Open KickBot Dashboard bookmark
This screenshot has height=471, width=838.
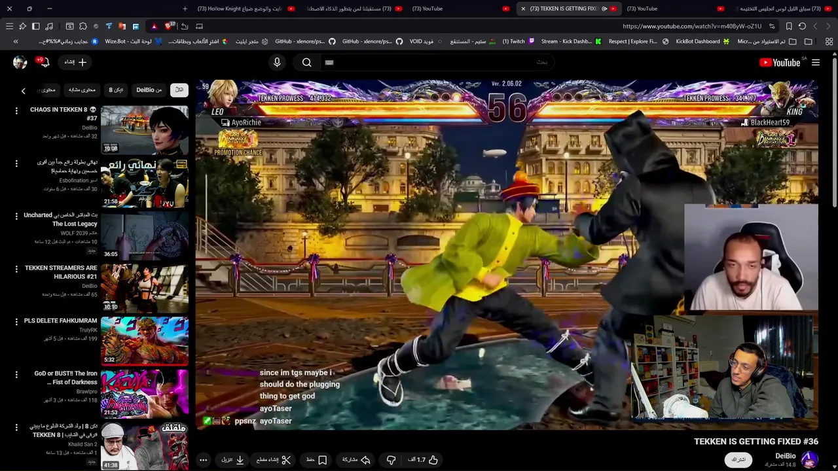click(702, 41)
